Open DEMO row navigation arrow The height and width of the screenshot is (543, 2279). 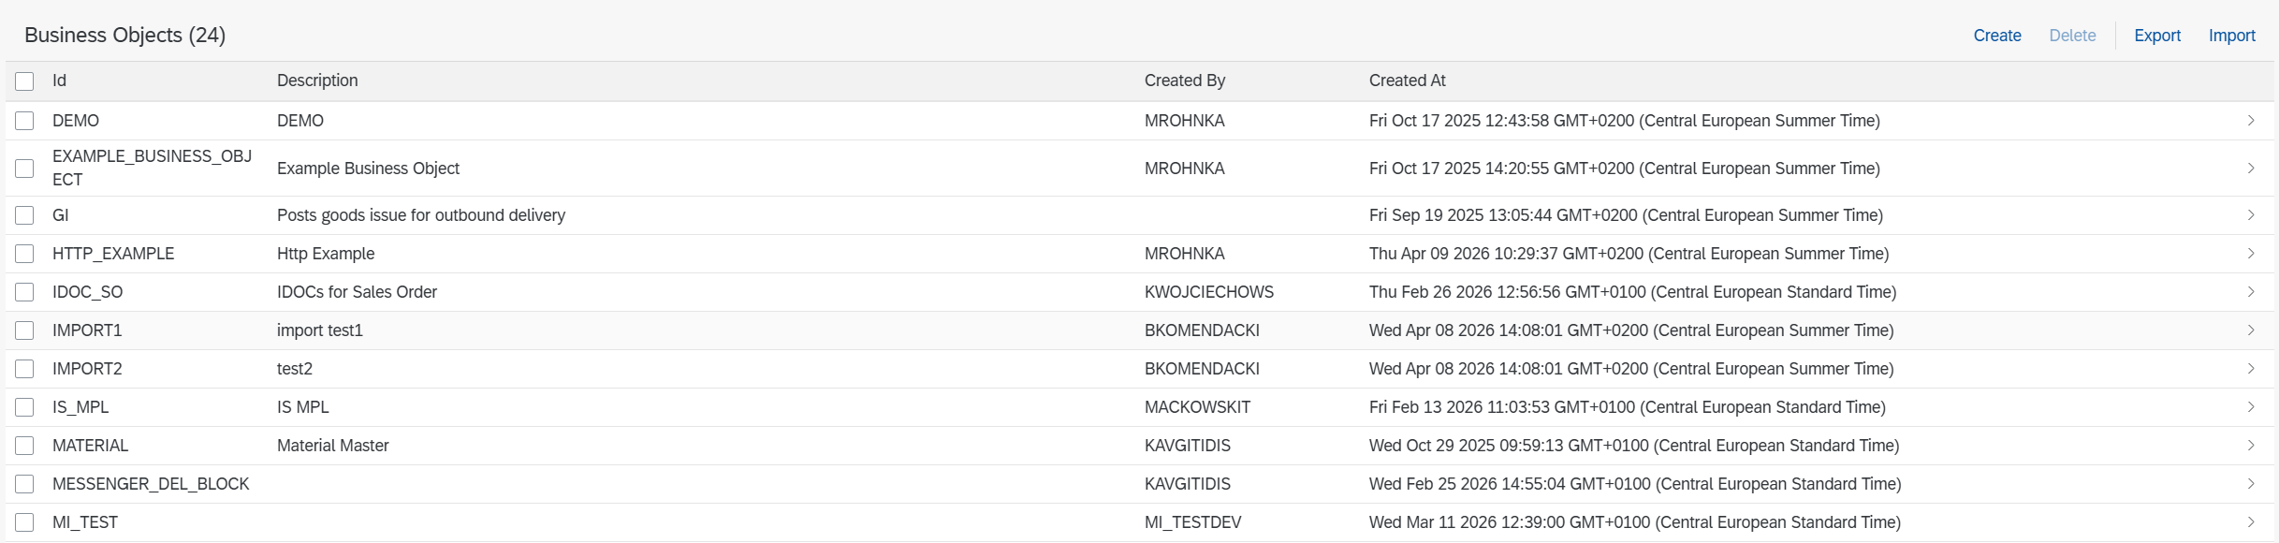[x=2251, y=121]
